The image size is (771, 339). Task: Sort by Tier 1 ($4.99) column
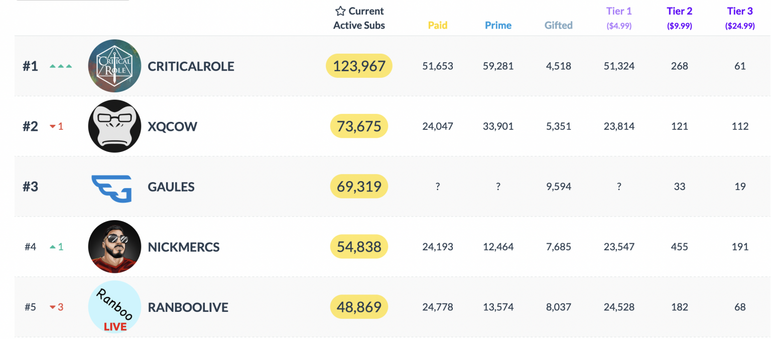point(619,18)
